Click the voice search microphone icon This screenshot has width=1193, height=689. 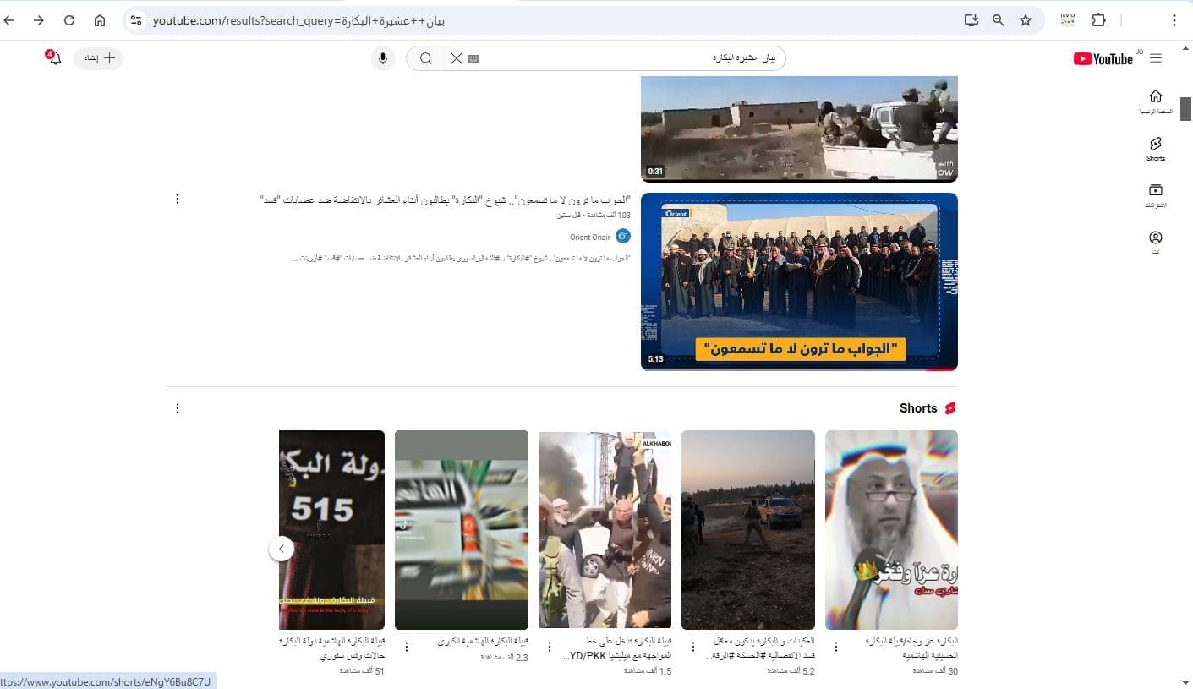pyautogui.click(x=383, y=58)
